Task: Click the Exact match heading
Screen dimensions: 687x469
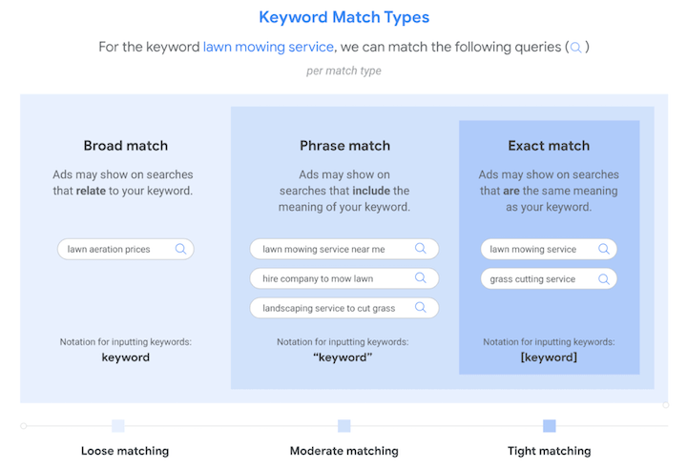Action: (549, 146)
